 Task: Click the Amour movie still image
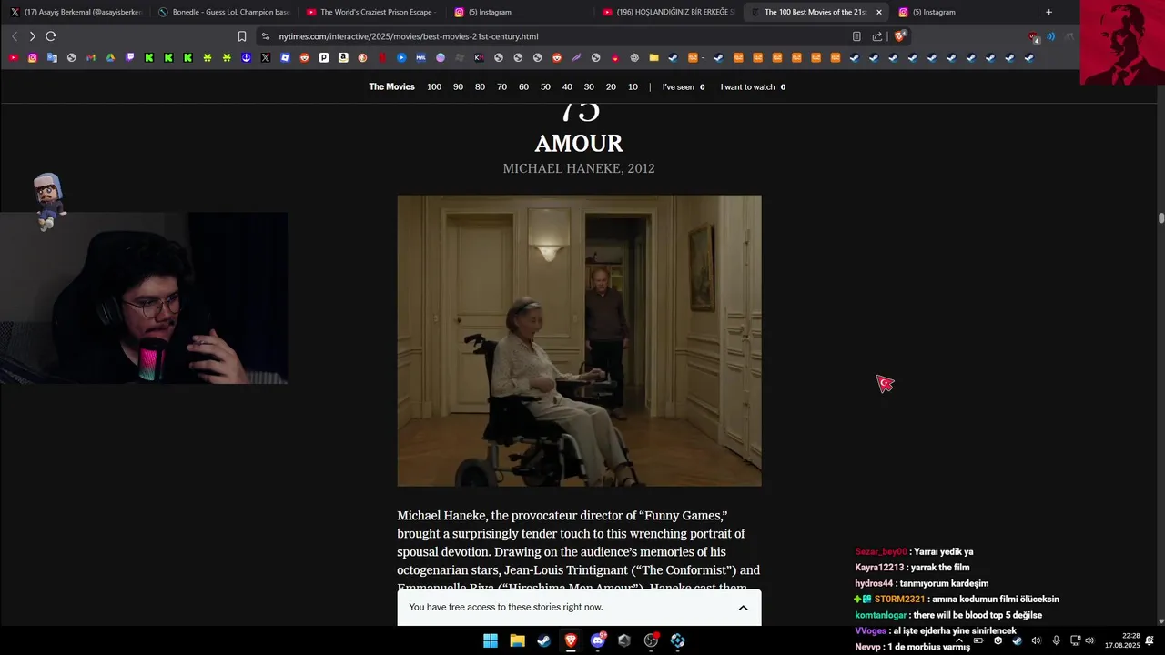579,340
